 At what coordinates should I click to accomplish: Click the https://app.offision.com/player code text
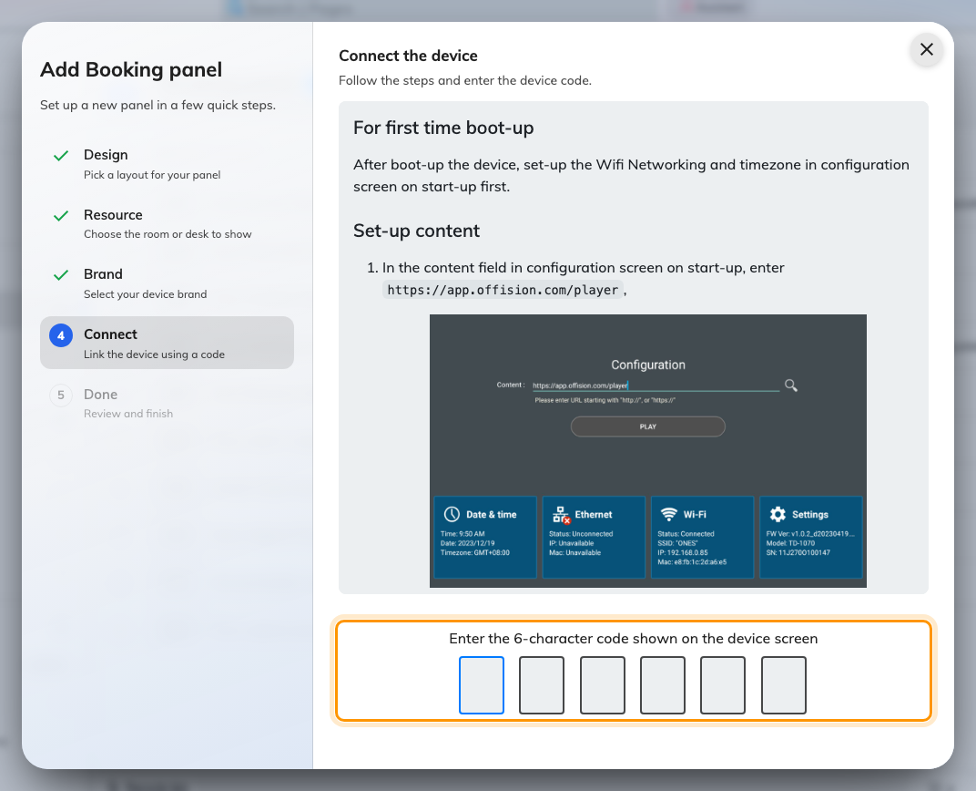(503, 290)
